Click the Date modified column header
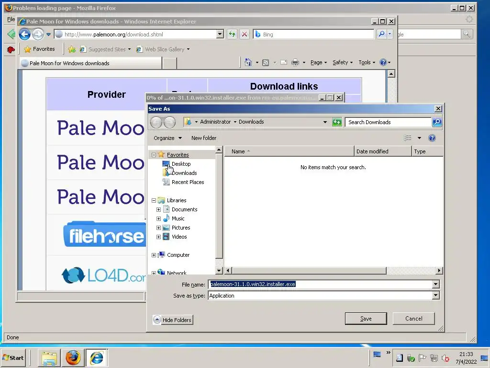Image resolution: width=490 pixels, height=368 pixels. coord(383,151)
